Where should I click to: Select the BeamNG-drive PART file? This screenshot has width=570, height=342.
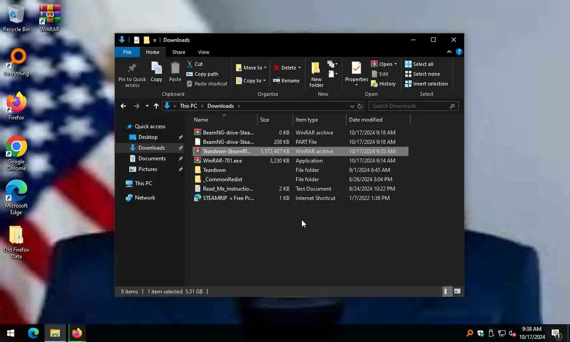[300, 142]
